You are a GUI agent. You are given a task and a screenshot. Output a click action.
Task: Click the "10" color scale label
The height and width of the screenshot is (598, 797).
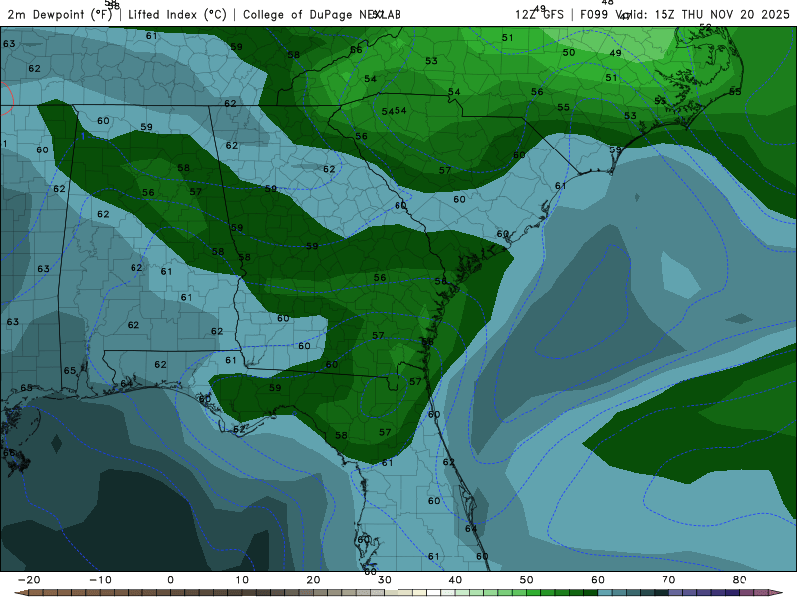(x=242, y=580)
